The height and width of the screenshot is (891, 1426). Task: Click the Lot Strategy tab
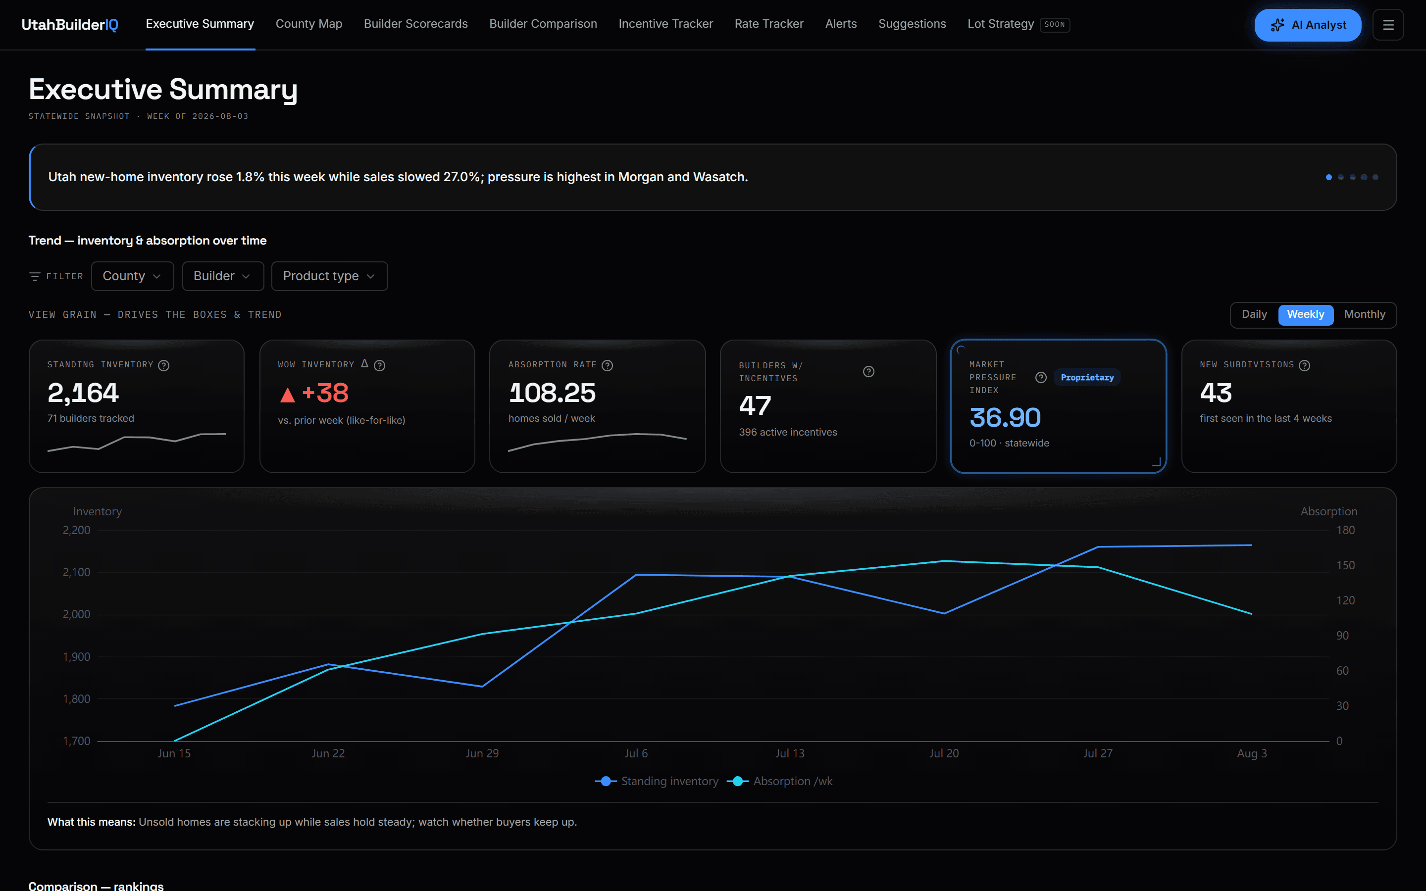(x=1000, y=24)
